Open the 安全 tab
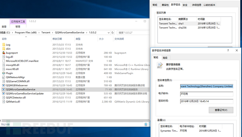Viewport: 242px width, 137px height. pos(185,5)
